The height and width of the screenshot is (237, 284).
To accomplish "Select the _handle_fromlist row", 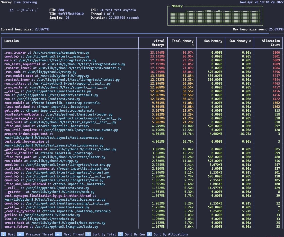I will pyautogui.click(x=142, y=153).
